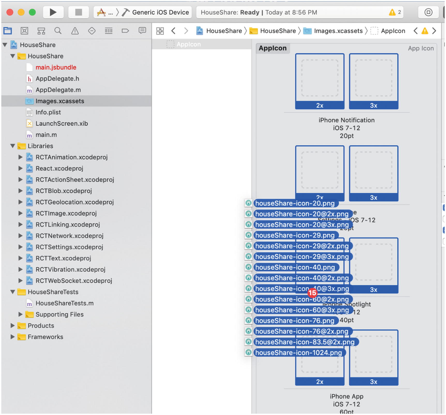The image size is (446, 415).
Task: Go back in editor history
Action: 173,31
